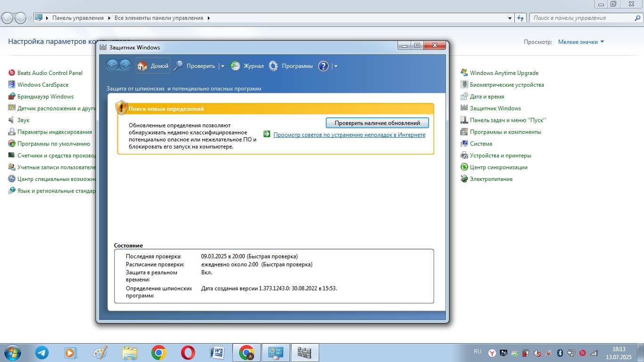Open Windows Anytime Upgrade item
The width and height of the screenshot is (644, 362).
click(x=504, y=73)
